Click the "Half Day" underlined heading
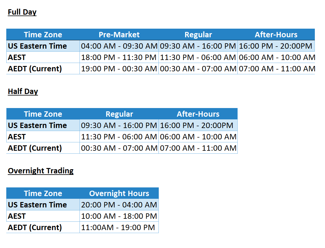The height and width of the screenshot is (248, 325). point(23,91)
